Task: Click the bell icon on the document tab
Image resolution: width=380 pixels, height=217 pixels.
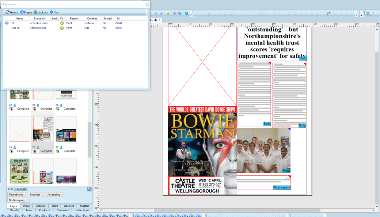Action: [x=156, y=20]
